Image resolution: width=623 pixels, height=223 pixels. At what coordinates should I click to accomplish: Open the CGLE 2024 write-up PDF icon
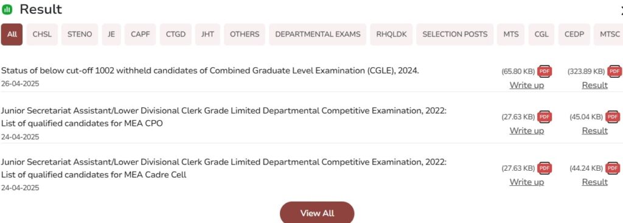coord(544,72)
